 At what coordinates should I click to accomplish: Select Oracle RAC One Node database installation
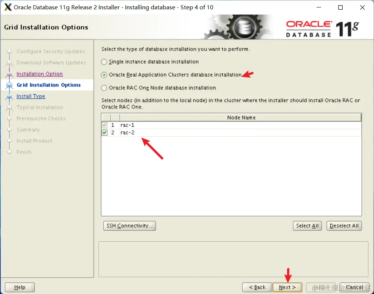[104, 88]
